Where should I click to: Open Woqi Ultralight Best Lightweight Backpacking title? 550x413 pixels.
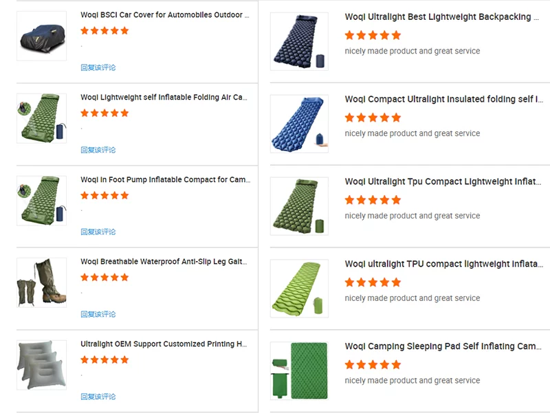pos(441,16)
